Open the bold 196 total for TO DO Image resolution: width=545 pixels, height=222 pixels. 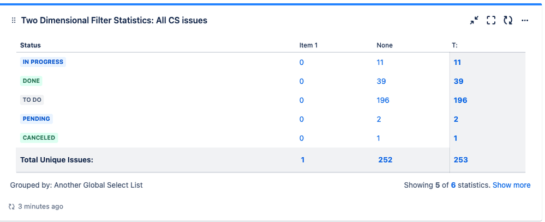(460, 100)
